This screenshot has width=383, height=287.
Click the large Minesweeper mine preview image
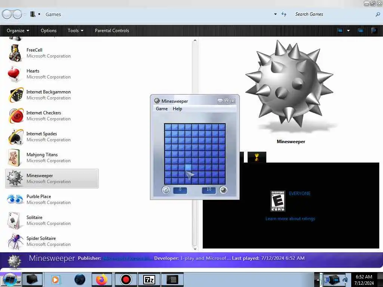[x=289, y=84]
